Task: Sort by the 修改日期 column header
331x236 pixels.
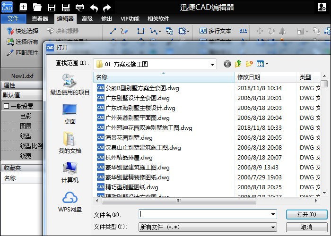Action: [265, 77]
